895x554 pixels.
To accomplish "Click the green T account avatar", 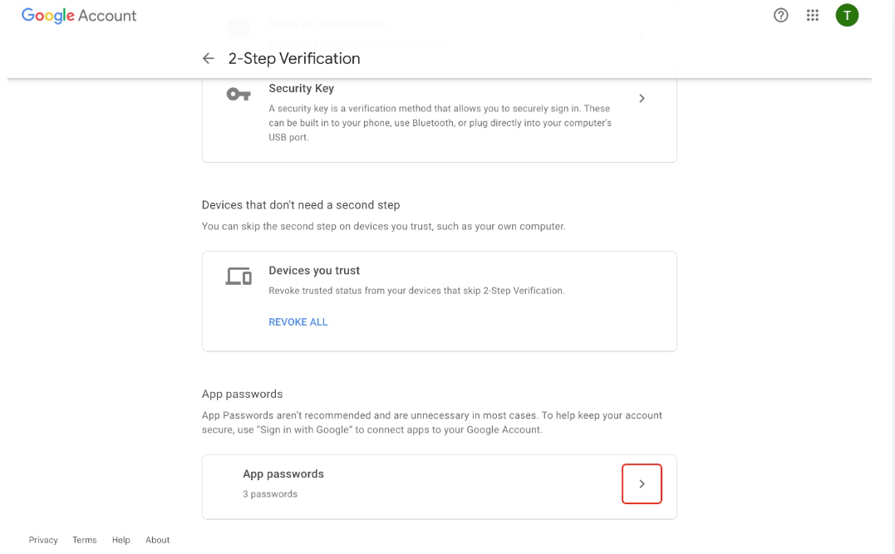I will tap(847, 15).
